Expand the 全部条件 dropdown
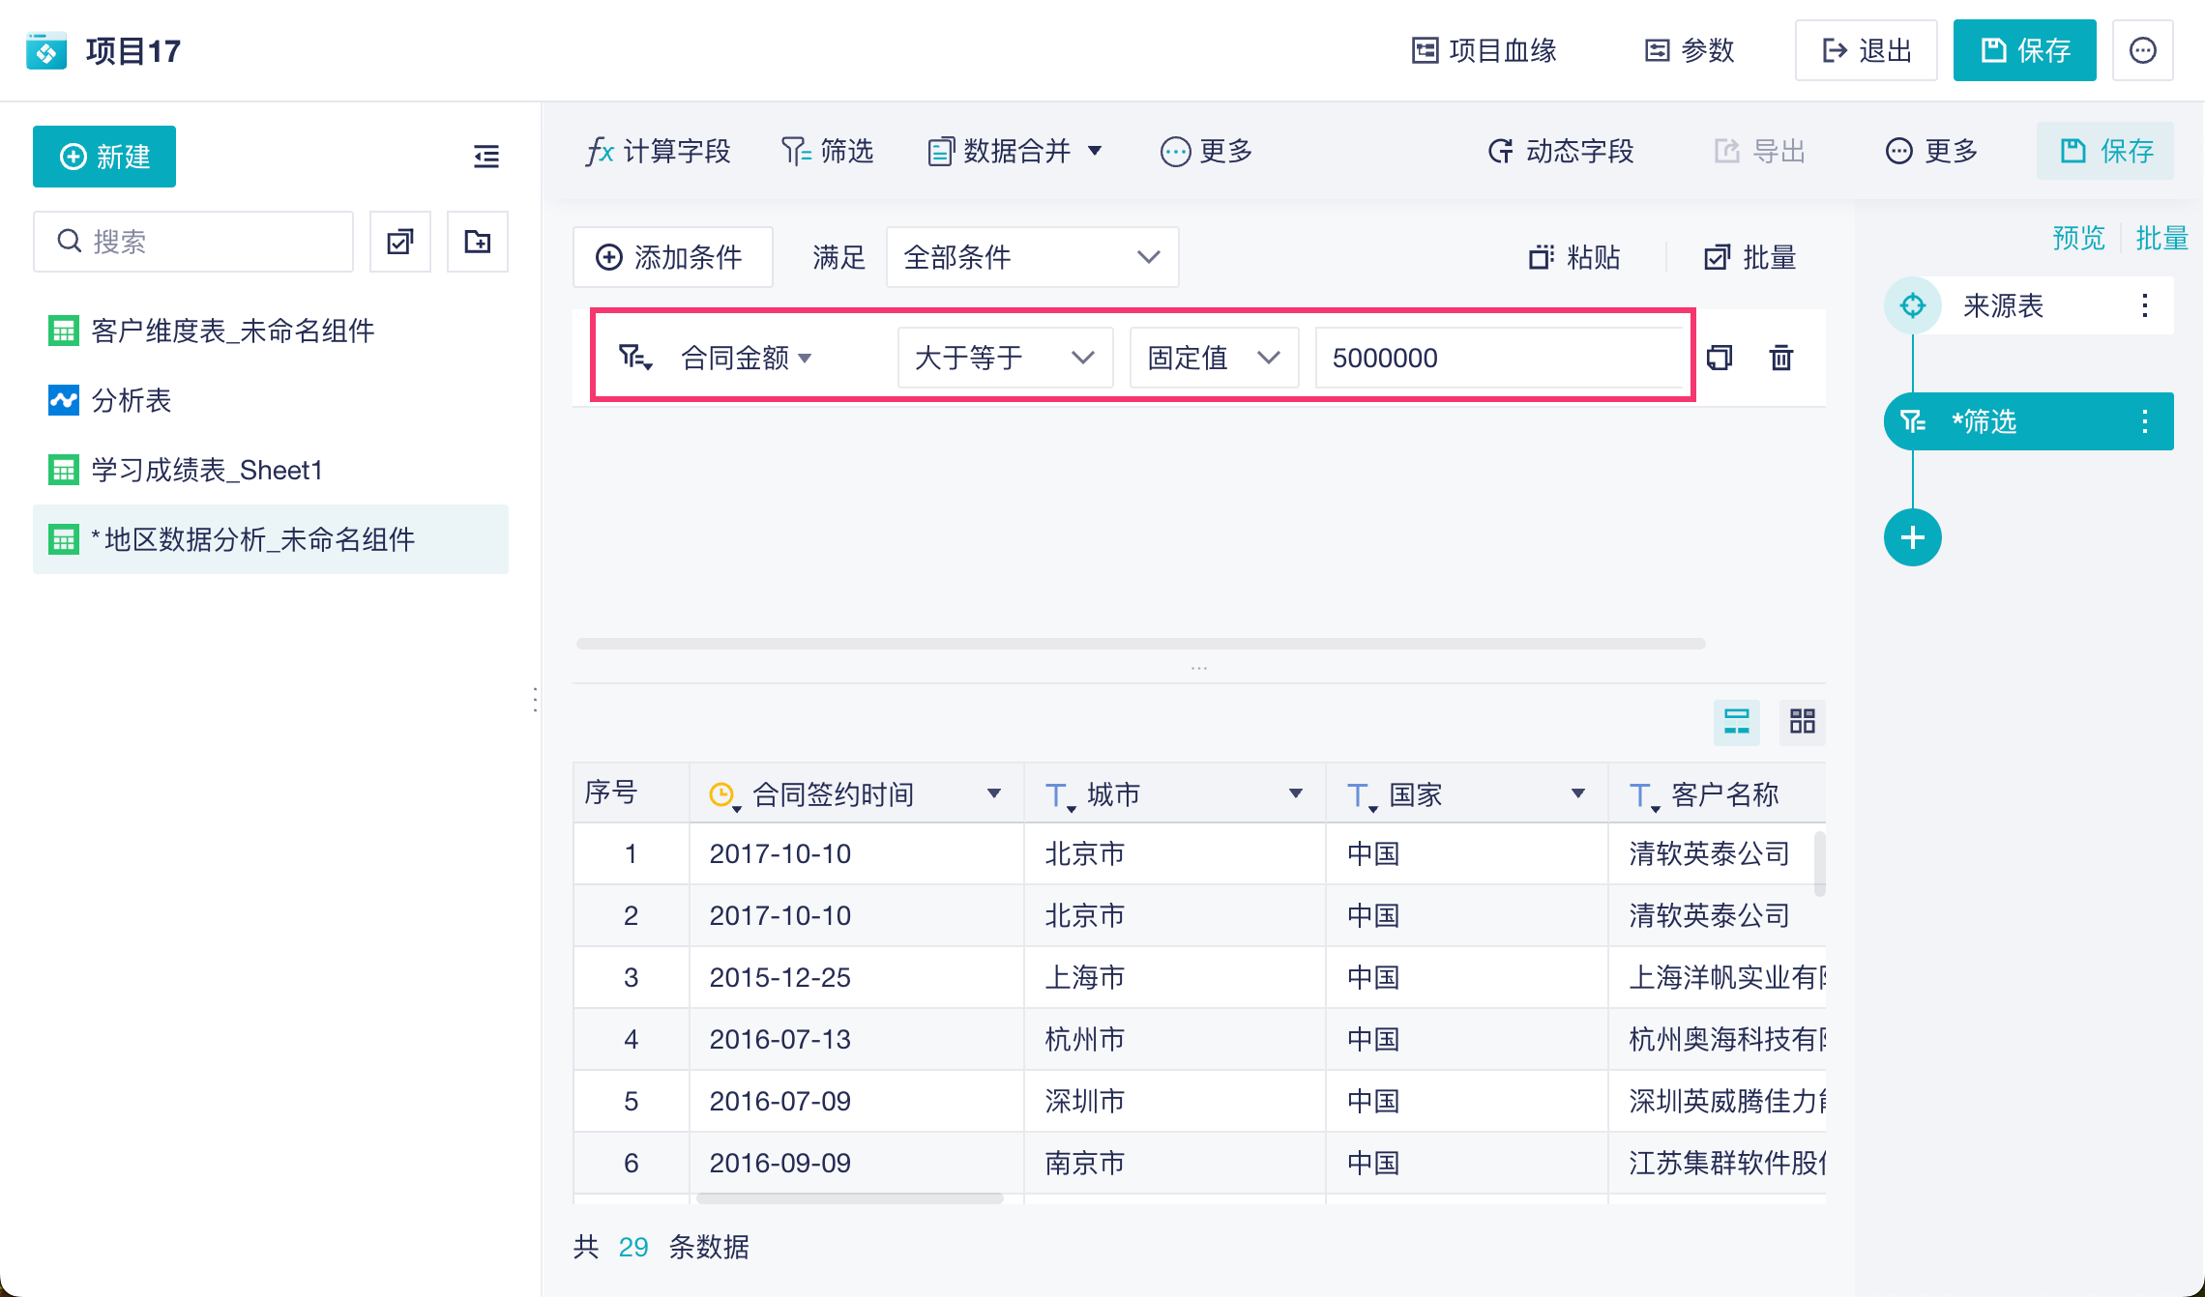 pos(1032,257)
